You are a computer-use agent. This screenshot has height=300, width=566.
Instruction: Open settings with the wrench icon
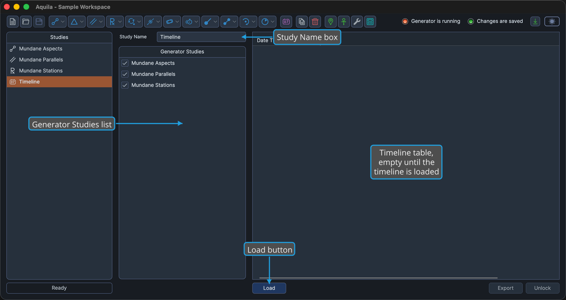click(x=357, y=22)
